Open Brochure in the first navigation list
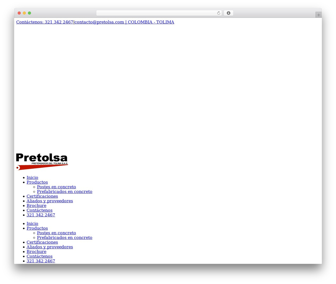The width and height of the screenshot is (336, 284). [36, 206]
